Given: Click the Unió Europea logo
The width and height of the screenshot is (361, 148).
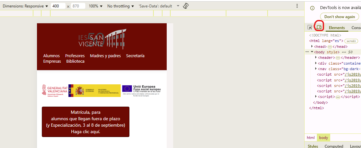Looking at the screenshot, I should [141, 90].
